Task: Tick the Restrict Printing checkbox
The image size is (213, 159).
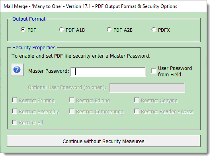Action: pyautogui.click(x=15, y=100)
